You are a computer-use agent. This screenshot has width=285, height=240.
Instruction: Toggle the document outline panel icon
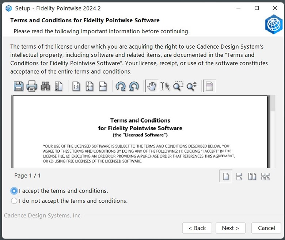[x=58, y=86]
